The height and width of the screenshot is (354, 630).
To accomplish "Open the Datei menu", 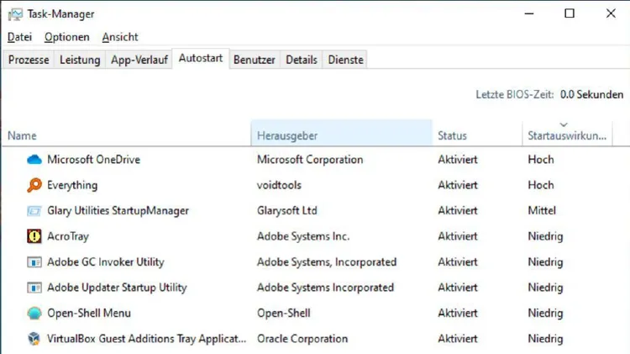I will 19,37.
